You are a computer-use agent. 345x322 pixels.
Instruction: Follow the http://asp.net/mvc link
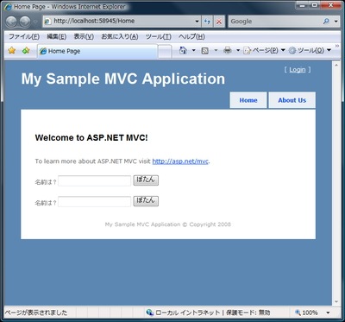[x=180, y=161]
